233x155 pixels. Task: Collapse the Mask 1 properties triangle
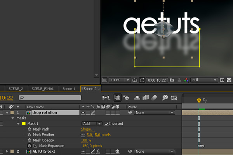click(18, 124)
